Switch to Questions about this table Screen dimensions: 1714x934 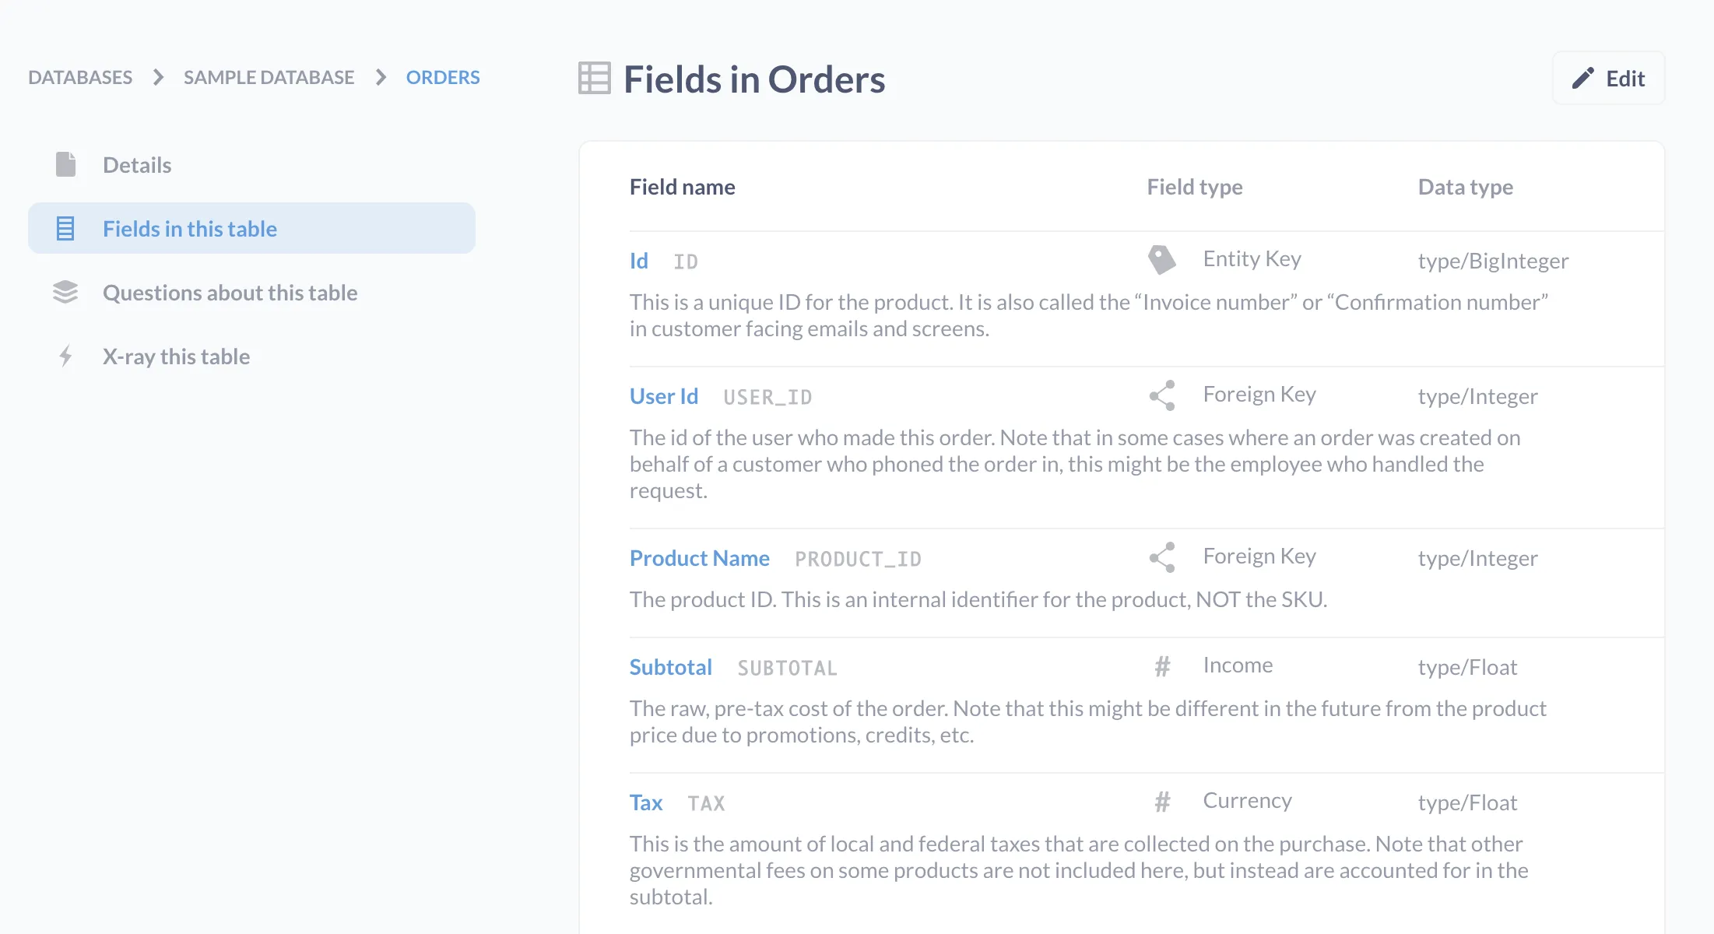click(230, 292)
